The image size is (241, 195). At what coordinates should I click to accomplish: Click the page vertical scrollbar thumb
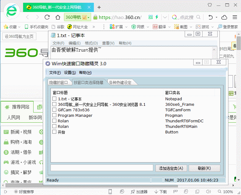tap(239, 43)
